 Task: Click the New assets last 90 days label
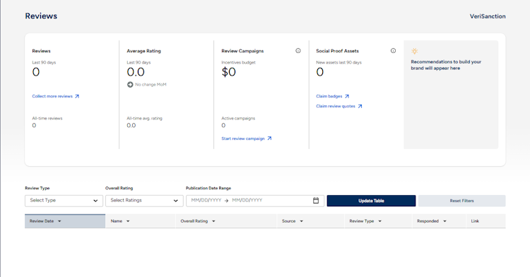click(x=338, y=62)
